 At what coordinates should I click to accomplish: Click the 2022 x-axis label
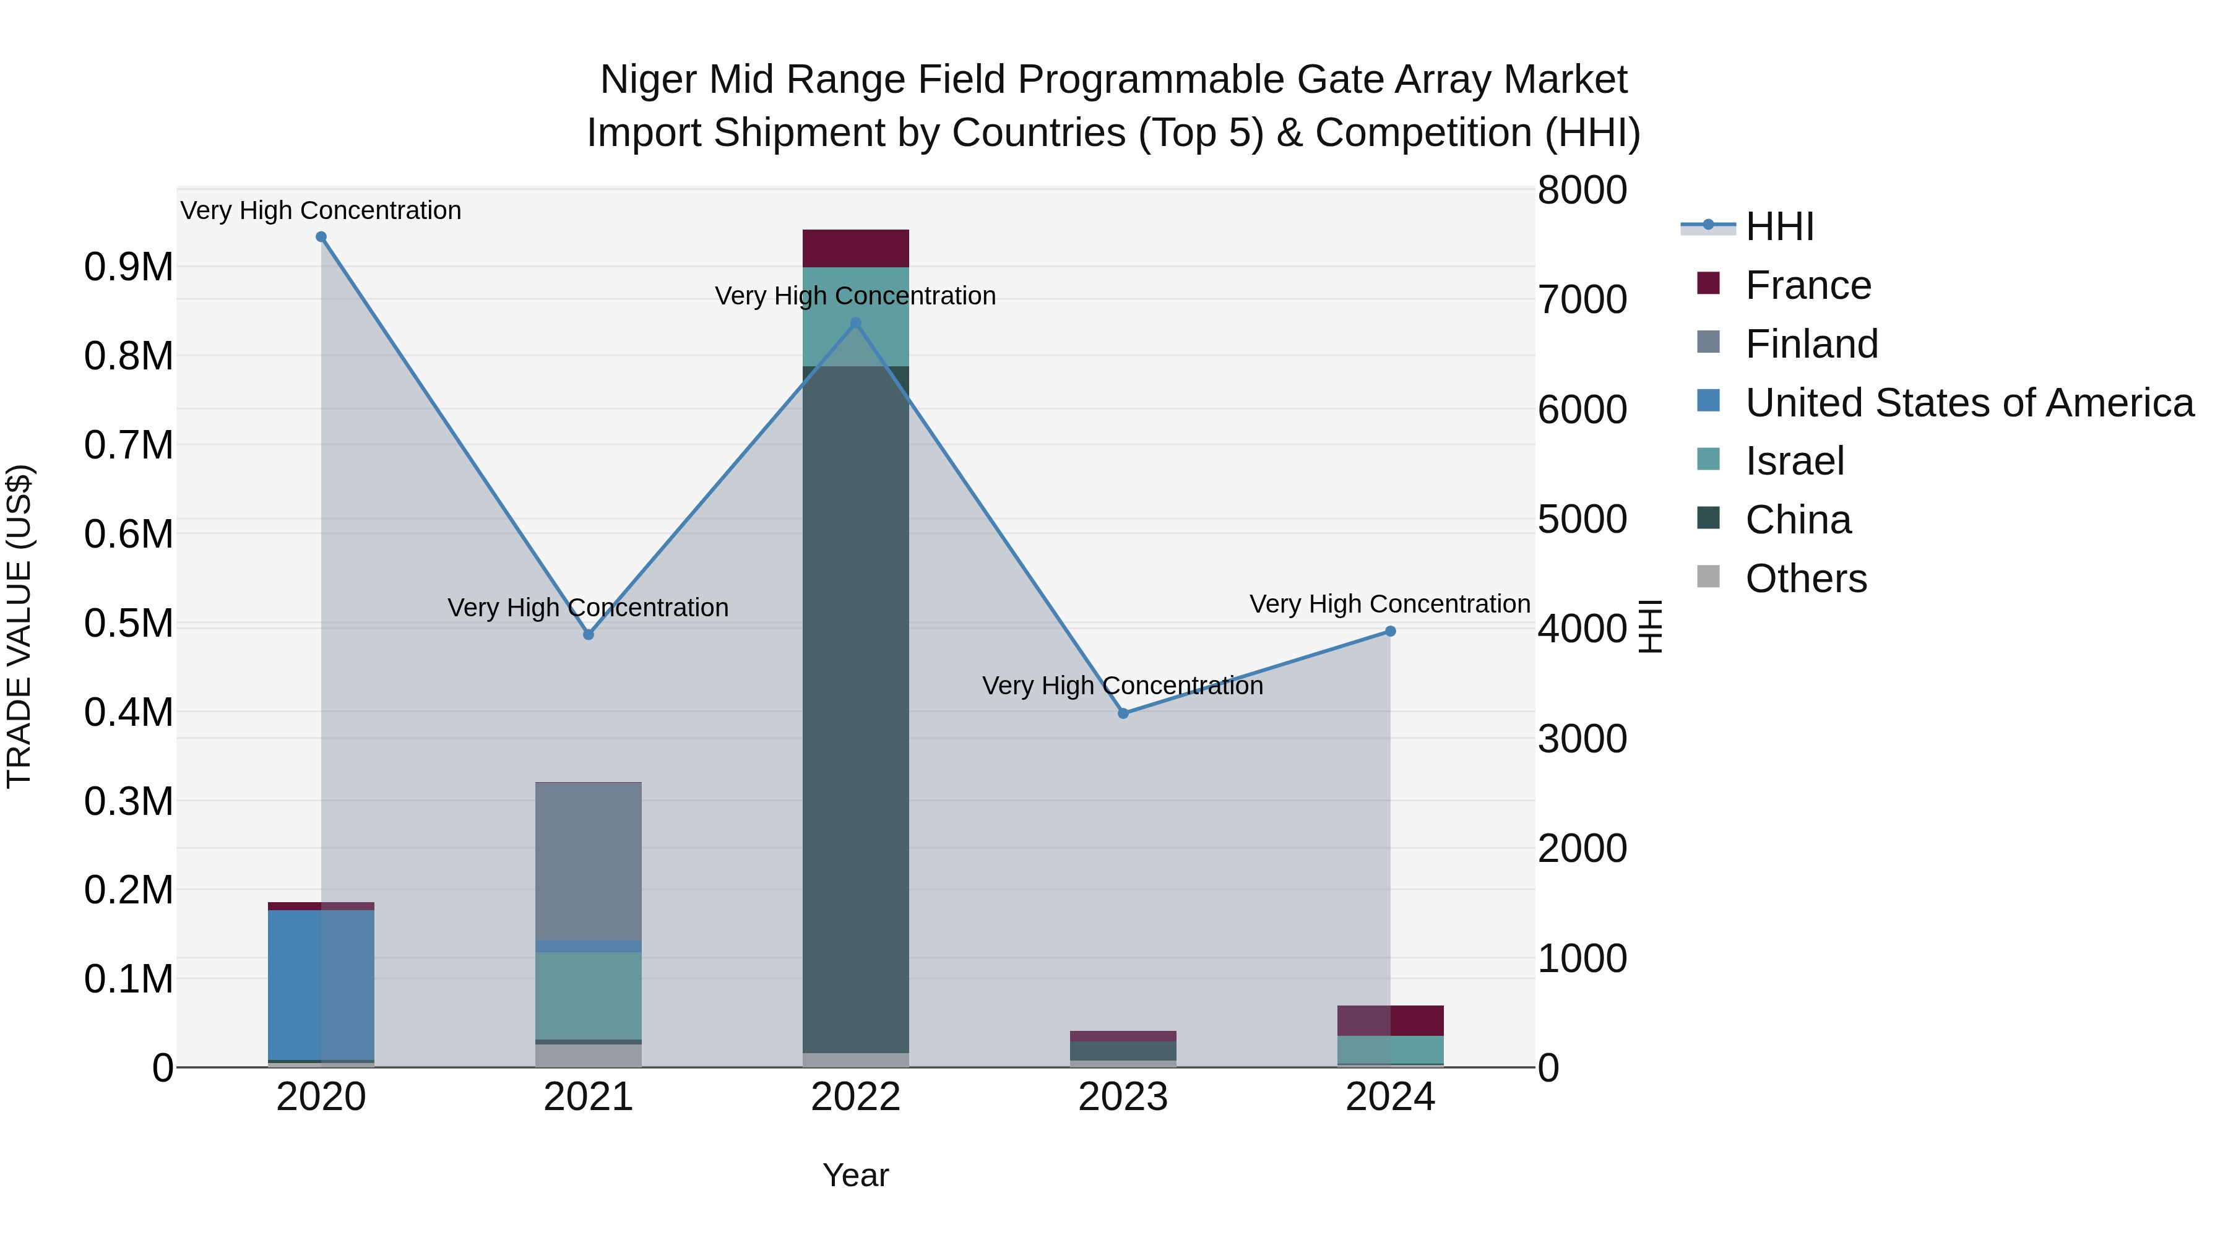(855, 1097)
